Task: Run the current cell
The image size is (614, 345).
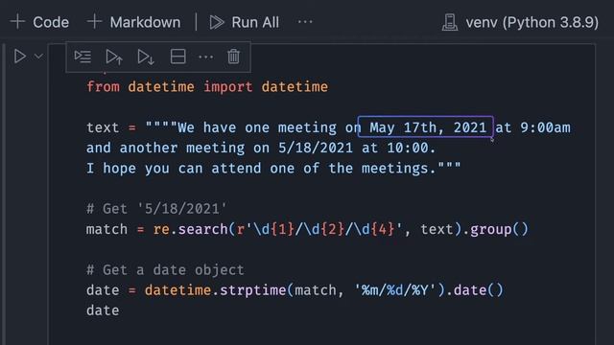Action: [x=19, y=57]
